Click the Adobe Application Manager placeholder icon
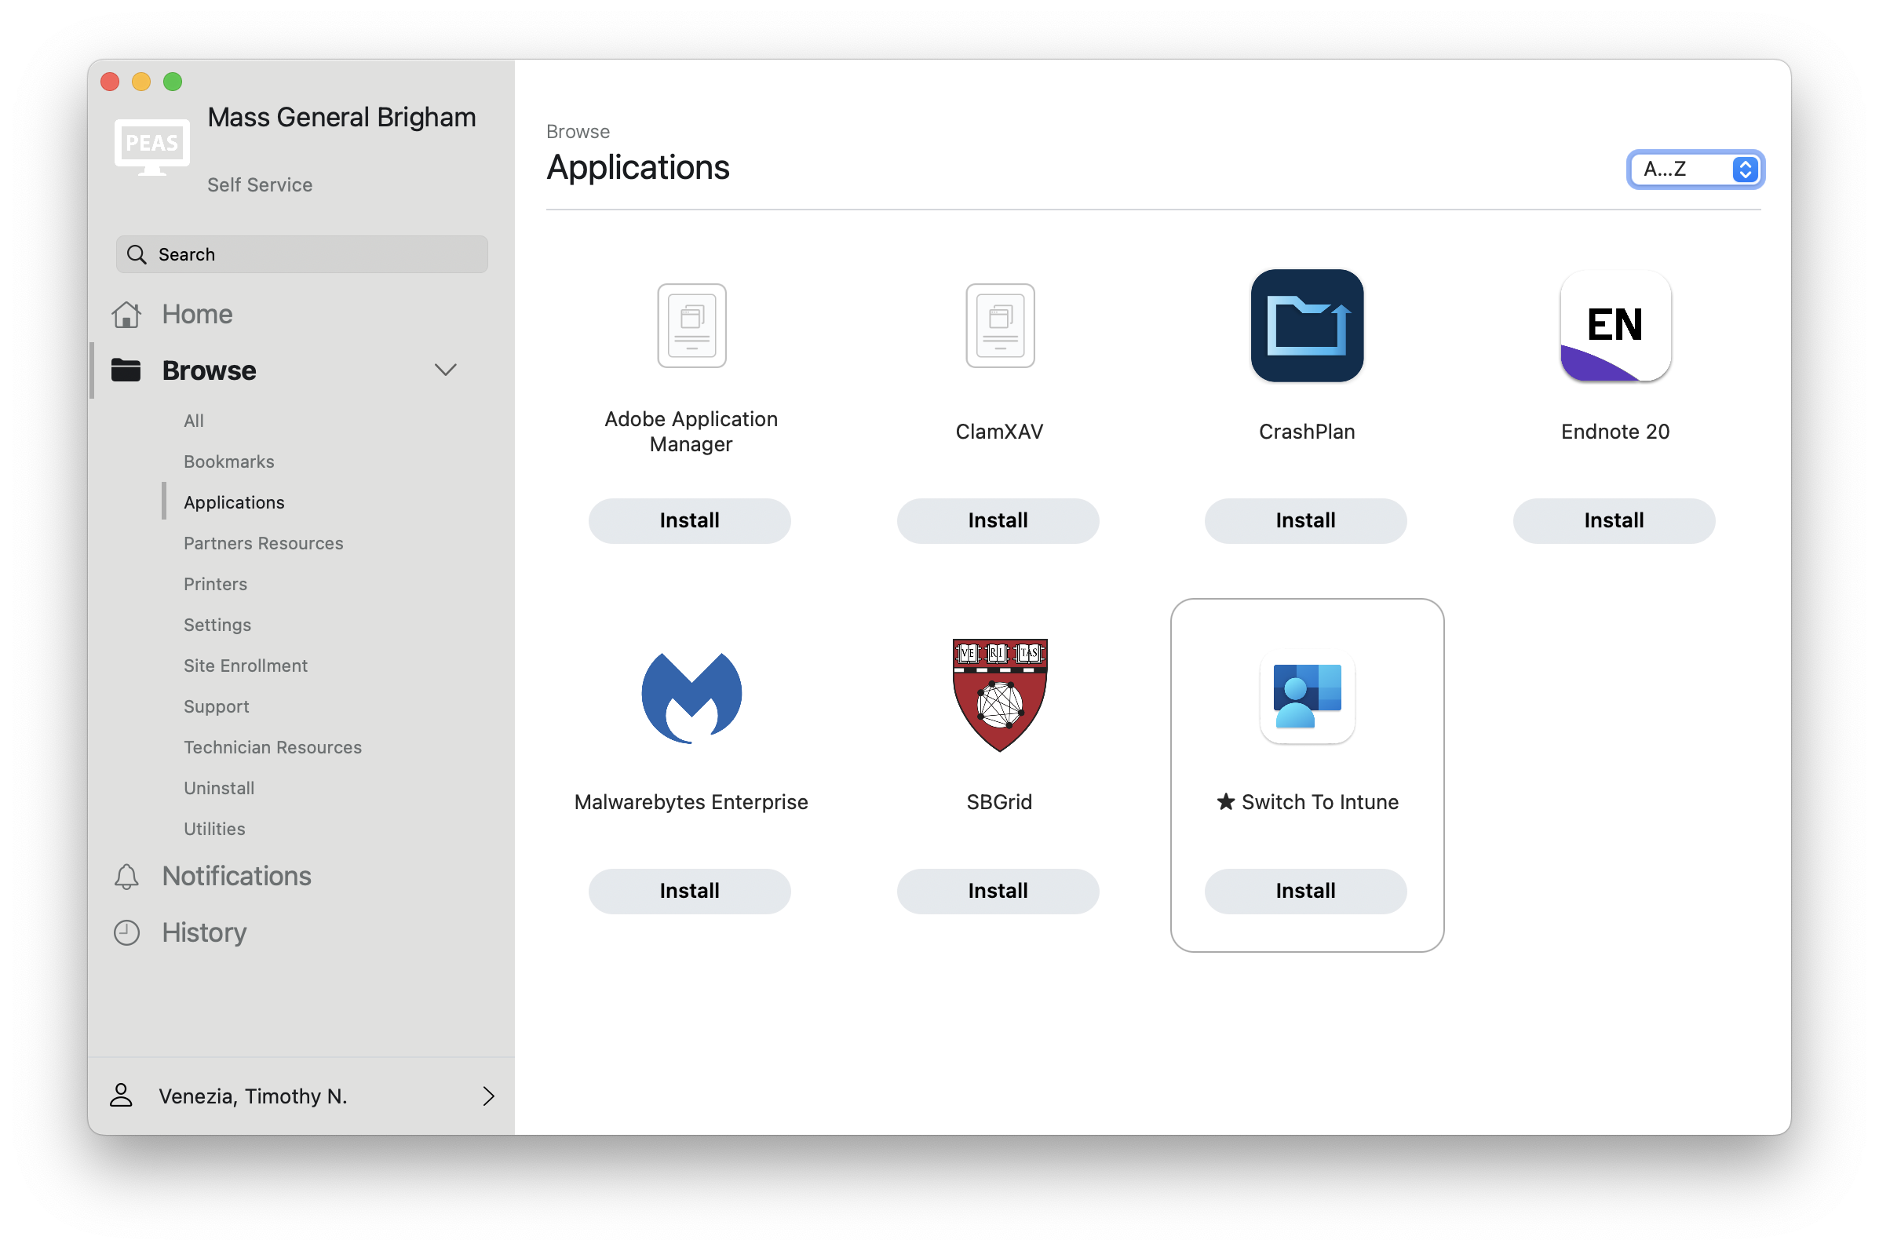 tap(691, 326)
